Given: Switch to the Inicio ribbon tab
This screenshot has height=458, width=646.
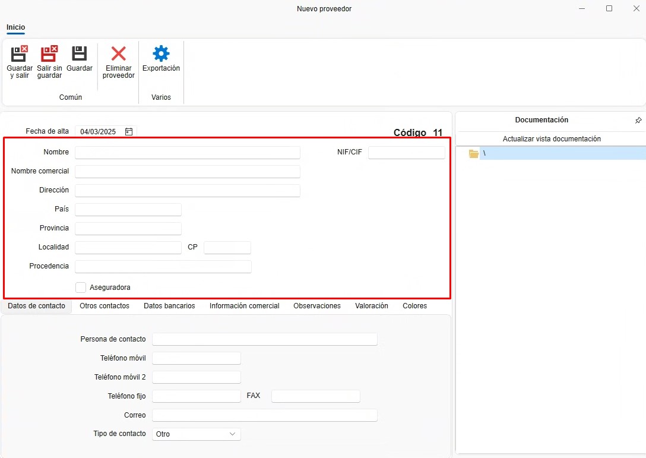Looking at the screenshot, I should [15, 27].
